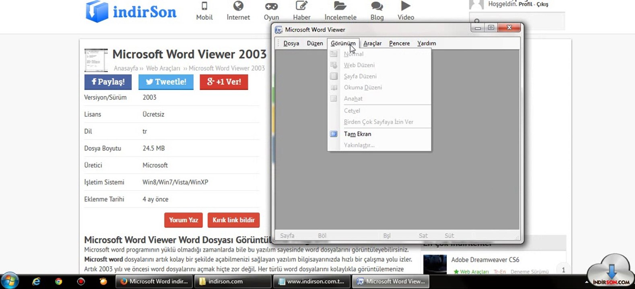Open the Pencere menu
The height and width of the screenshot is (289, 635).
[399, 43]
